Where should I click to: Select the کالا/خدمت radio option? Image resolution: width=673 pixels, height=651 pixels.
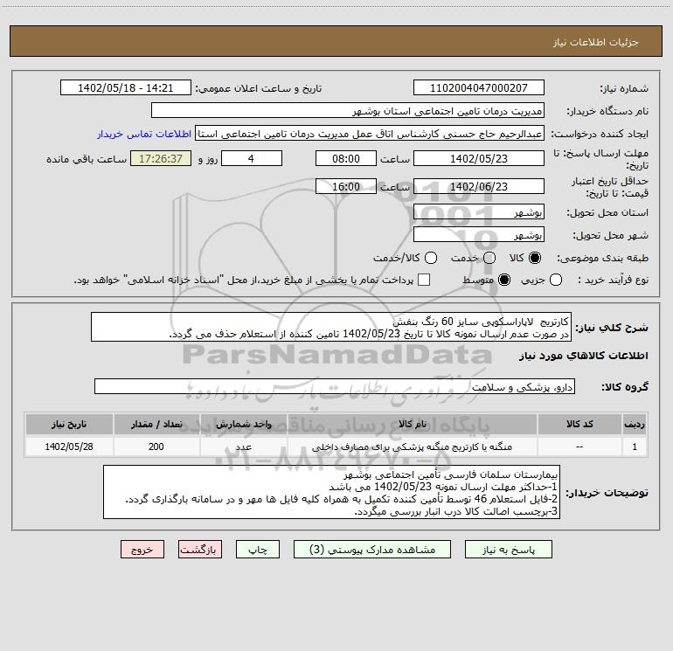tap(431, 258)
